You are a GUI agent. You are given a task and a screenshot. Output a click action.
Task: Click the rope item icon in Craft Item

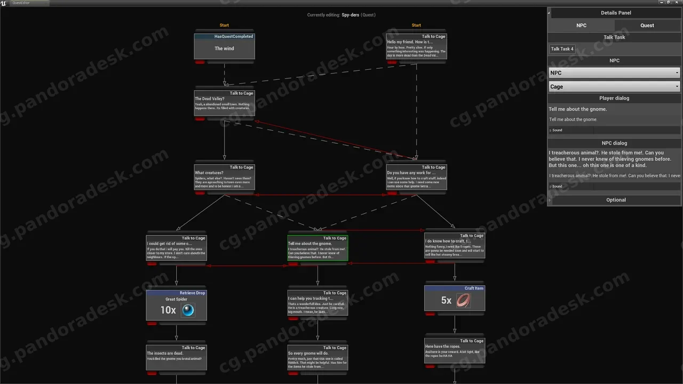(x=463, y=300)
